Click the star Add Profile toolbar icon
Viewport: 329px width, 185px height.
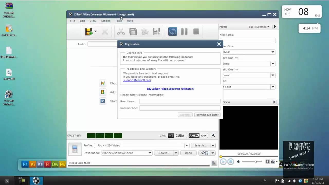(x=145, y=32)
